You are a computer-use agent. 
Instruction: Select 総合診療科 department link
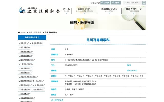click(37, 43)
